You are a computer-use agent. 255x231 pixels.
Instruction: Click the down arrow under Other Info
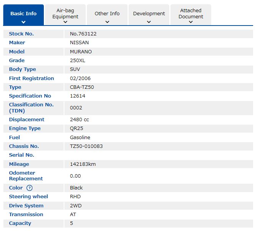click(107, 22)
